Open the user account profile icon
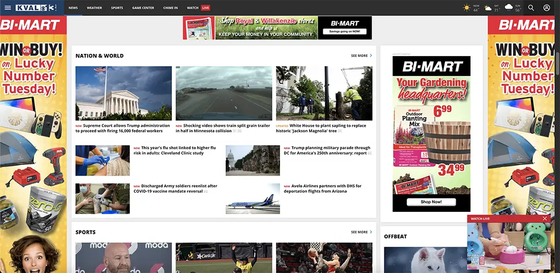Image resolution: width=560 pixels, height=273 pixels. (546, 8)
